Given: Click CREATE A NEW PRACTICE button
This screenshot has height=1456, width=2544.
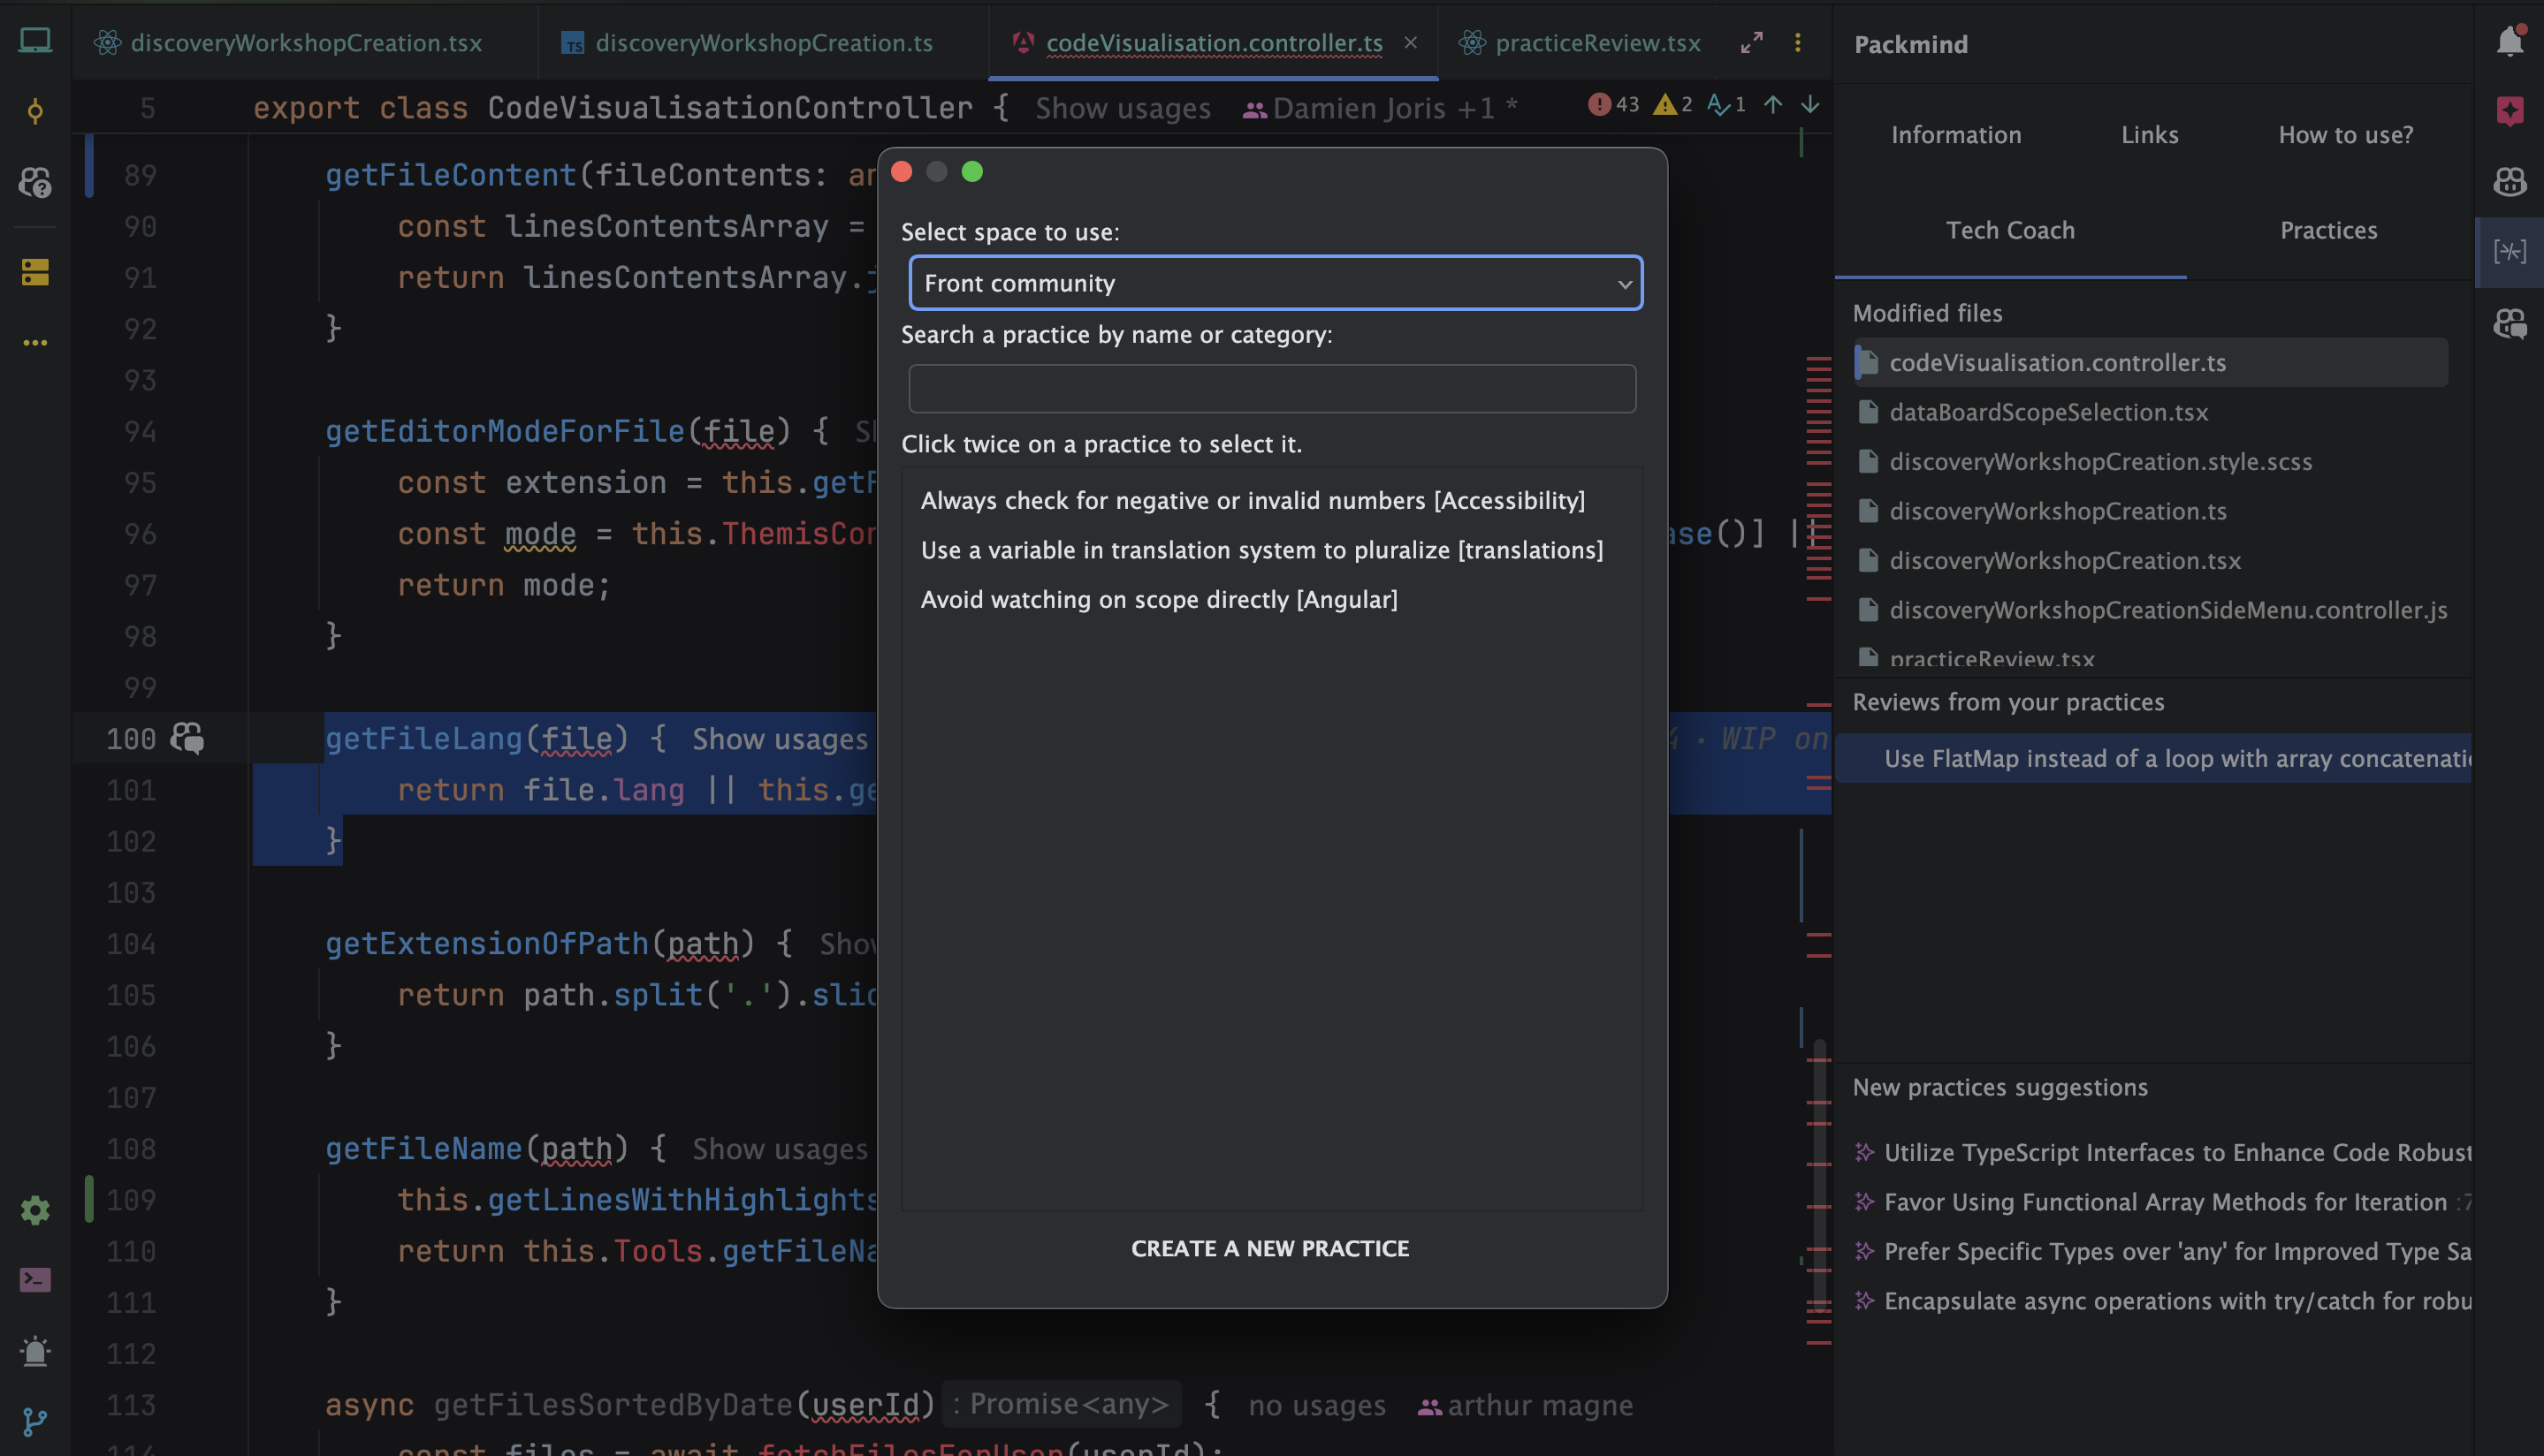Looking at the screenshot, I should coord(1269,1248).
